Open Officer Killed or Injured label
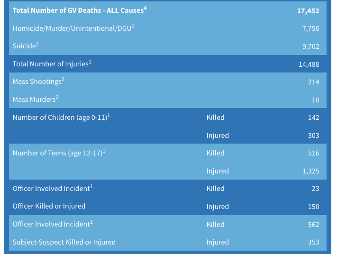337x254 pixels. coord(49,206)
